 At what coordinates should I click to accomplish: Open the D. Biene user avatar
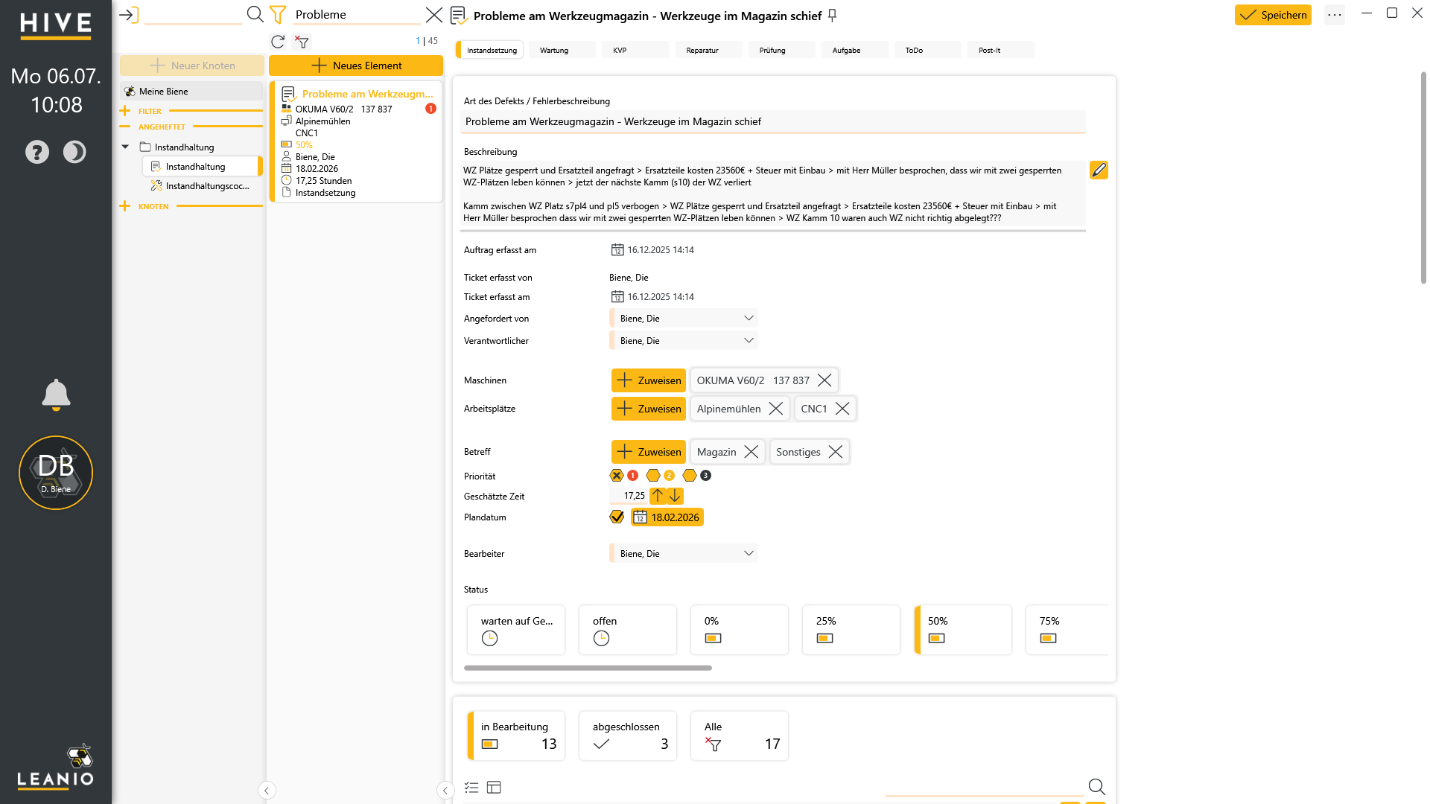pyautogui.click(x=56, y=473)
